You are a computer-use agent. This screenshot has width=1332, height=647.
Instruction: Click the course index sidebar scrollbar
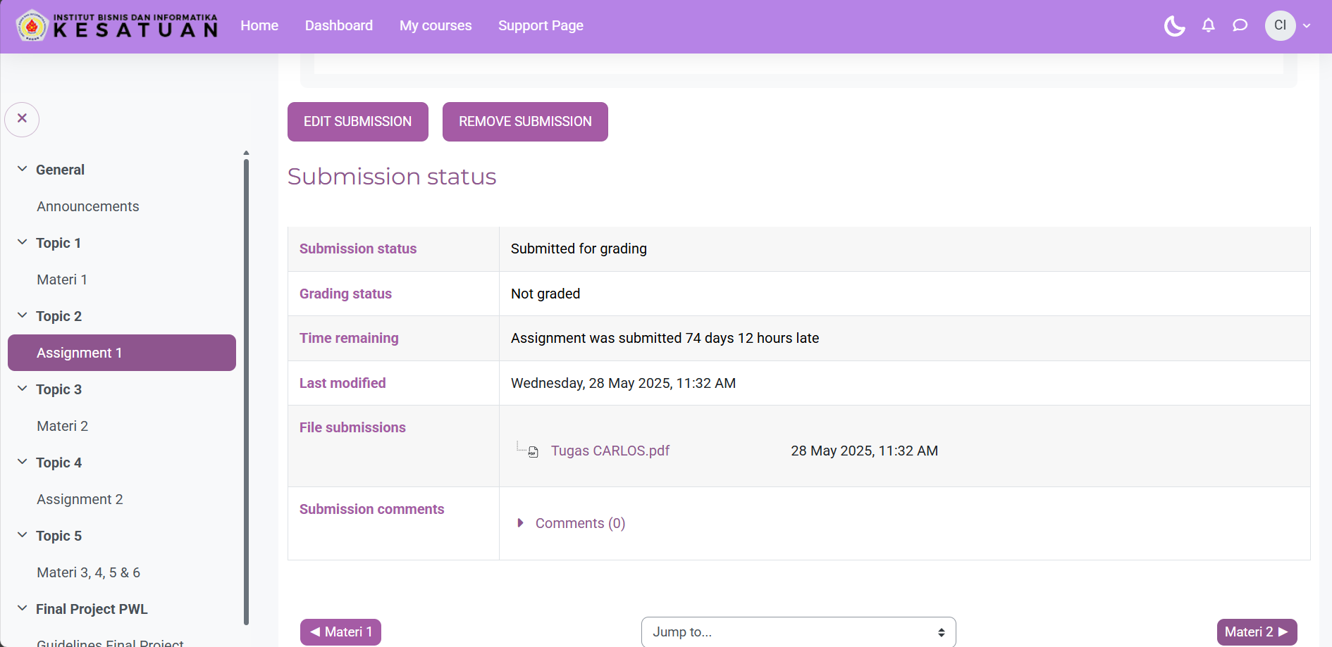(x=246, y=387)
